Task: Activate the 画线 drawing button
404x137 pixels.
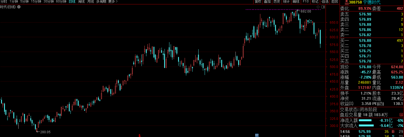Action: pos(296,1)
